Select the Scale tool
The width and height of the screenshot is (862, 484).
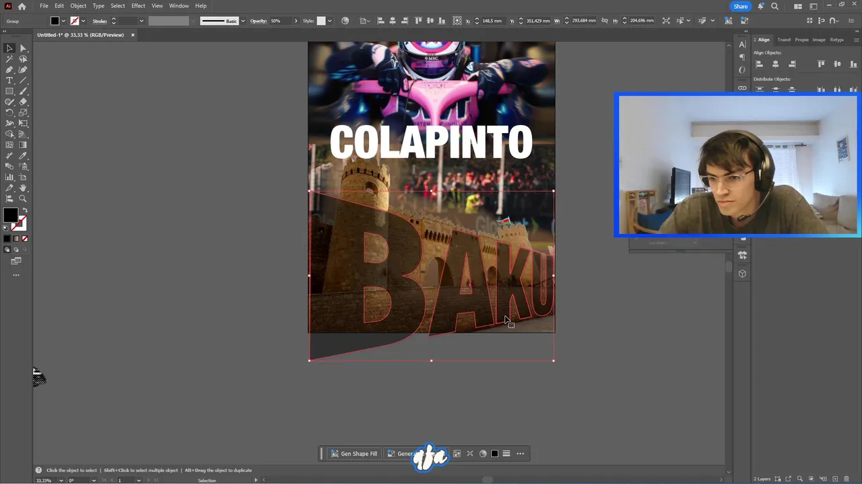coord(23,113)
